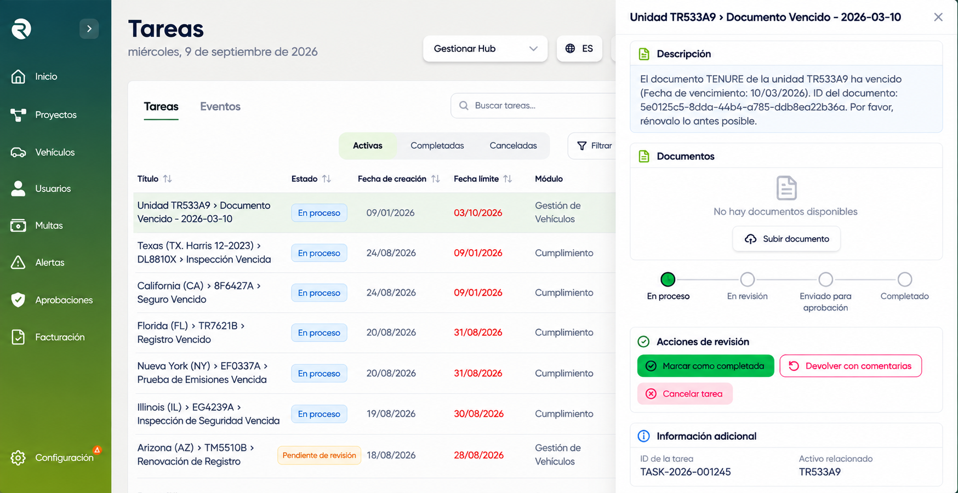The width and height of the screenshot is (958, 493).
Task: Open the Inicio home icon
Action: (x=18, y=77)
